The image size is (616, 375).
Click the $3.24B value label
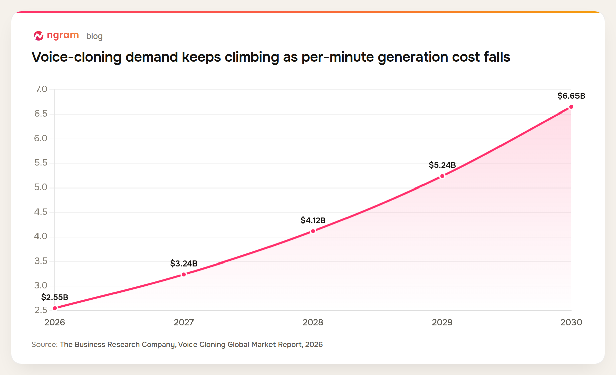pos(184,264)
